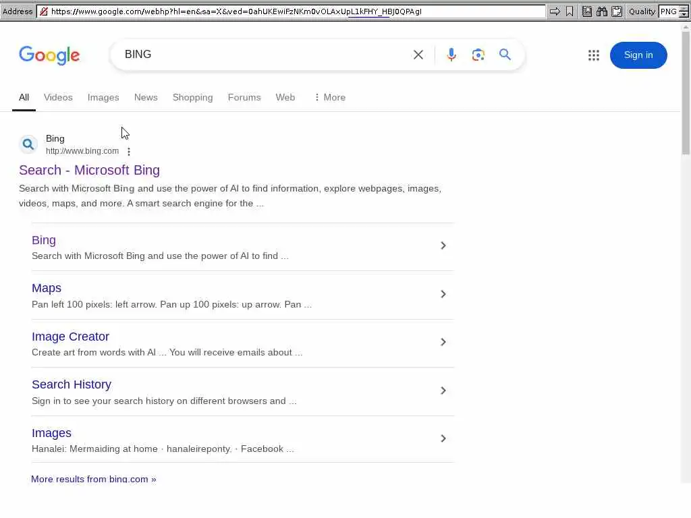Click the clipboard paste icon in toolbar

tap(617, 11)
